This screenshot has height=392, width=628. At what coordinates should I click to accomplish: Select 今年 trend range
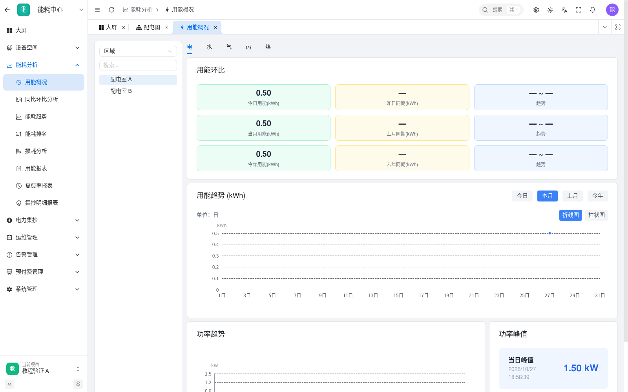click(598, 196)
